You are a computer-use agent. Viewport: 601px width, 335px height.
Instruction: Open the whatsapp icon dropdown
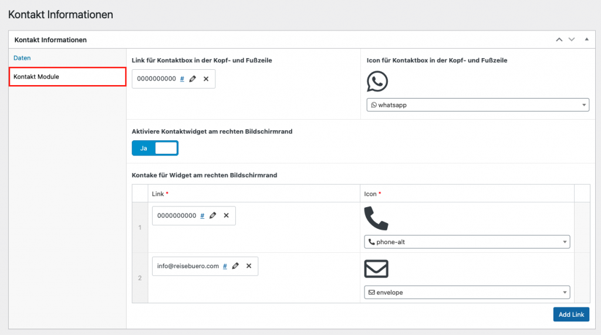point(477,105)
